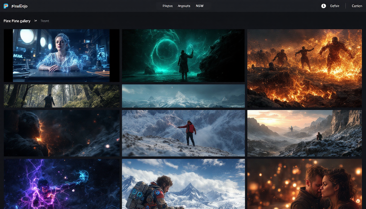Screen dimensions: 366x209
Task: Switch to the Argoots tab
Action: click(184, 6)
